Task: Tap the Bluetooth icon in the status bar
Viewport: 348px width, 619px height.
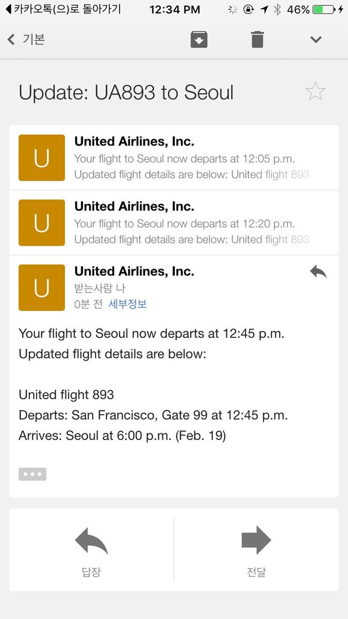Action: [277, 9]
